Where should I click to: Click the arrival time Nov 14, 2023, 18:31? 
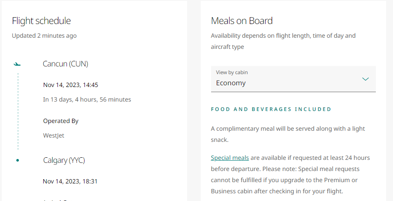[x=70, y=181]
